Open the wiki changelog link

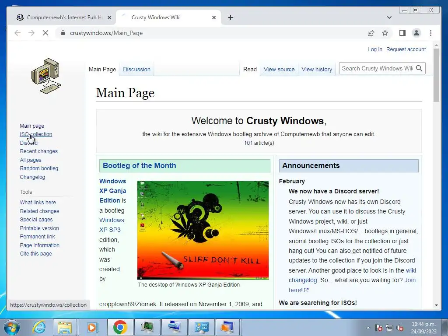352,275
